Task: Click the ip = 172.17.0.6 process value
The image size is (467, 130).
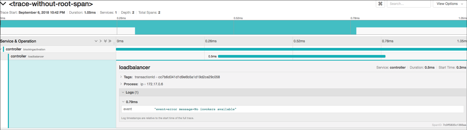Action: tap(152, 84)
